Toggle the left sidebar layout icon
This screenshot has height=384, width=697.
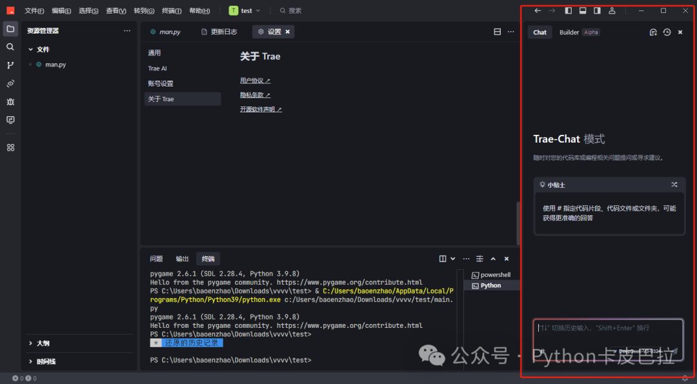click(x=568, y=11)
